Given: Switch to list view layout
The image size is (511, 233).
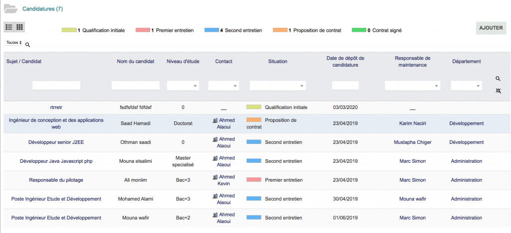Looking at the screenshot, I should tap(9, 27).
